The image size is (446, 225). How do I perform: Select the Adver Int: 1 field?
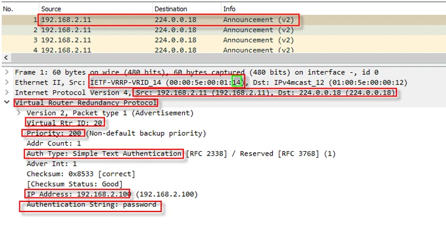52,164
